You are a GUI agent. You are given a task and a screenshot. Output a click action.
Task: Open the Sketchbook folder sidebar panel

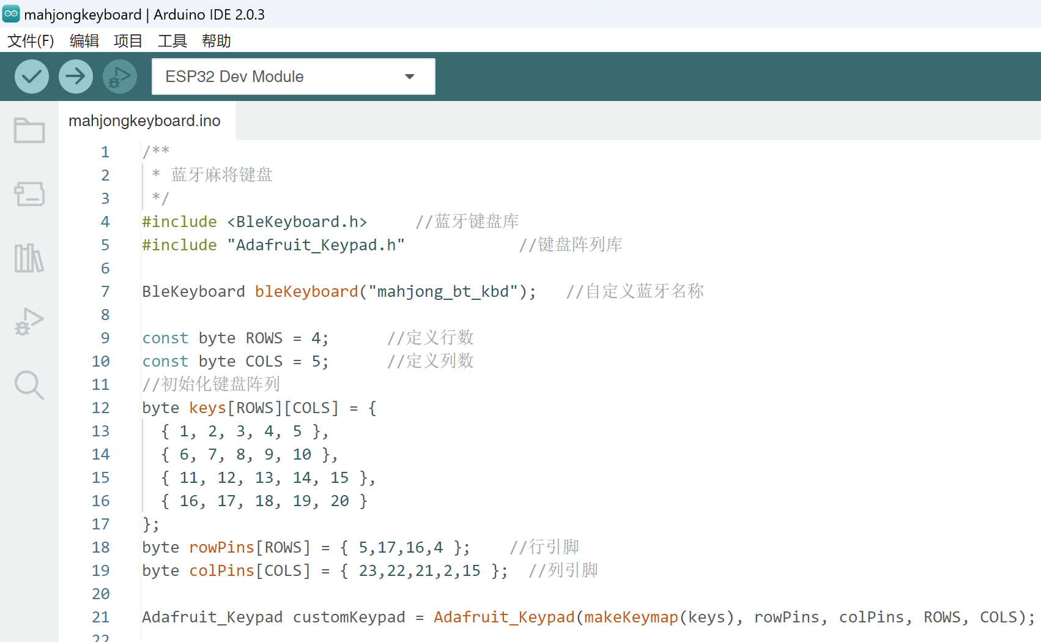click(29, 130)
